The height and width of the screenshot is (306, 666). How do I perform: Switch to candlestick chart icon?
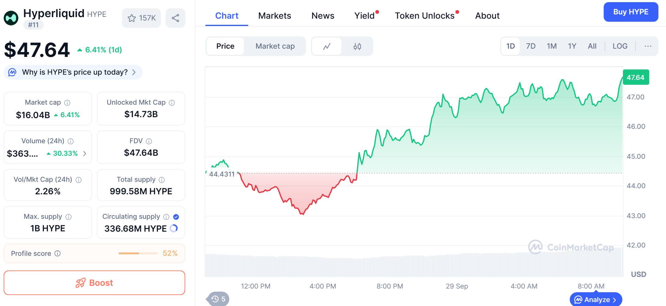357,47
